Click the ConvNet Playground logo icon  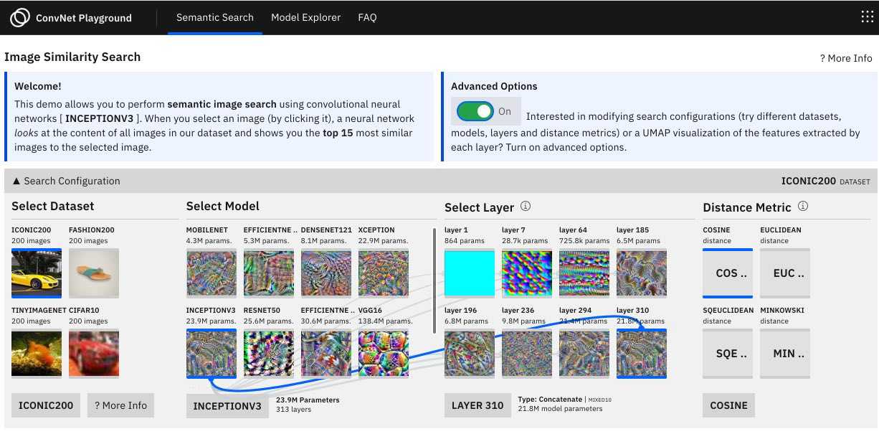20,17
